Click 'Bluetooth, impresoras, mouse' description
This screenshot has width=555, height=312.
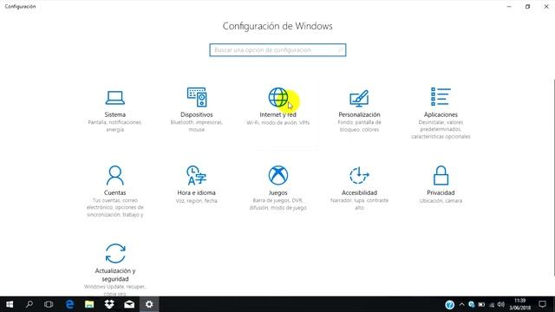point(197,126)
